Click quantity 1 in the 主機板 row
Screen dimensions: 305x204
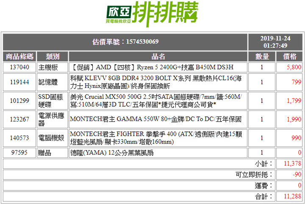[x=262, y=67]
